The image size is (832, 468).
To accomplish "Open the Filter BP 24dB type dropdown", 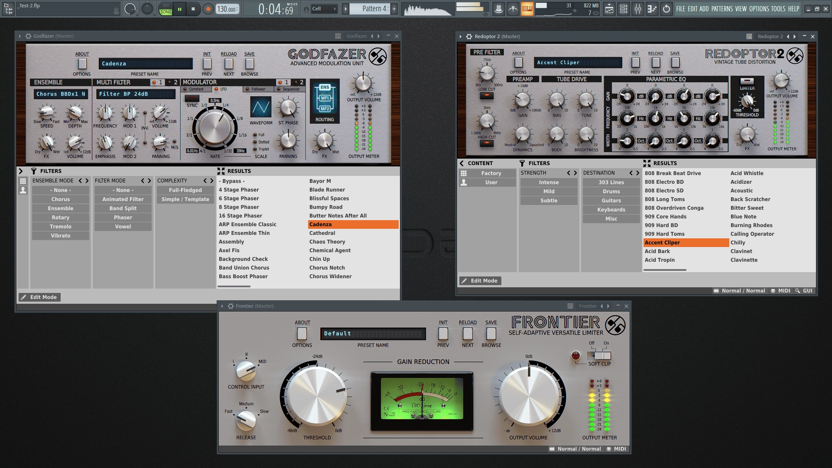I will click(x=136, y=94).
